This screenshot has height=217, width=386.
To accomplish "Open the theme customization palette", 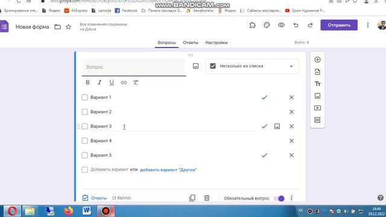I will click(267, 25).
